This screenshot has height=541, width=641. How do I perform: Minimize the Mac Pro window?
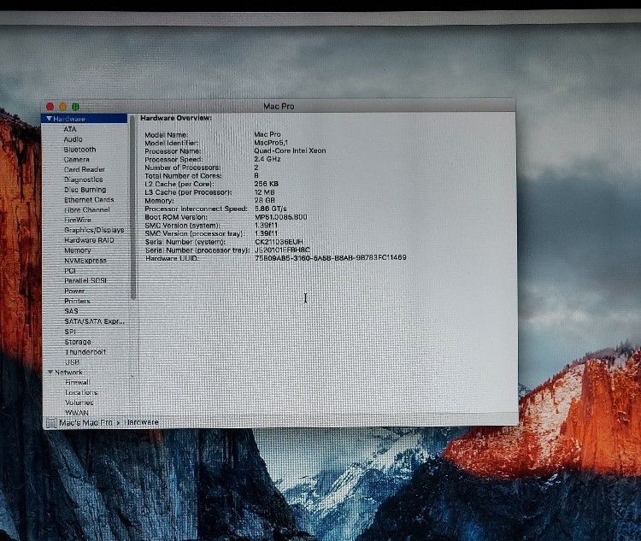[62, 107]
